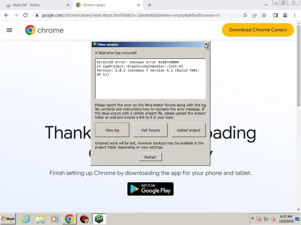The height and width of the screenshot is (225, 301).
Task: Open a new browser tab
Action: tap(150, 5)
